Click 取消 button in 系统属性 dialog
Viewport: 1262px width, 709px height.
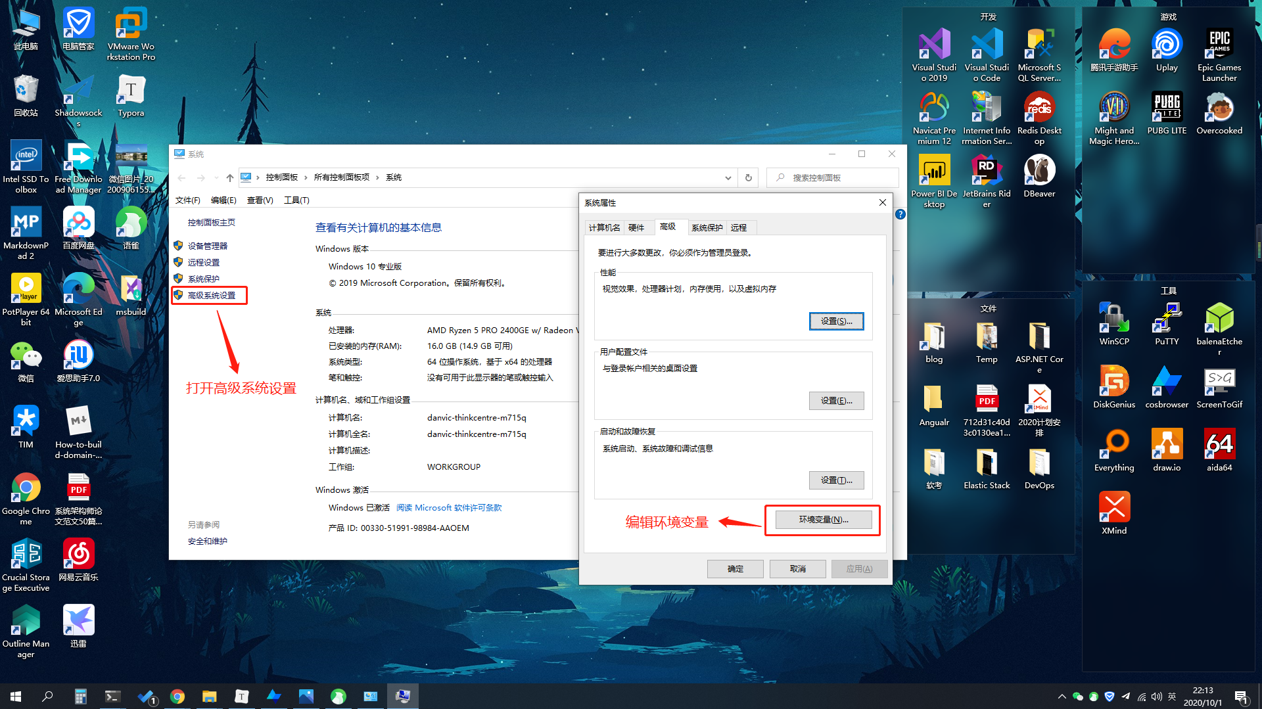797,569
